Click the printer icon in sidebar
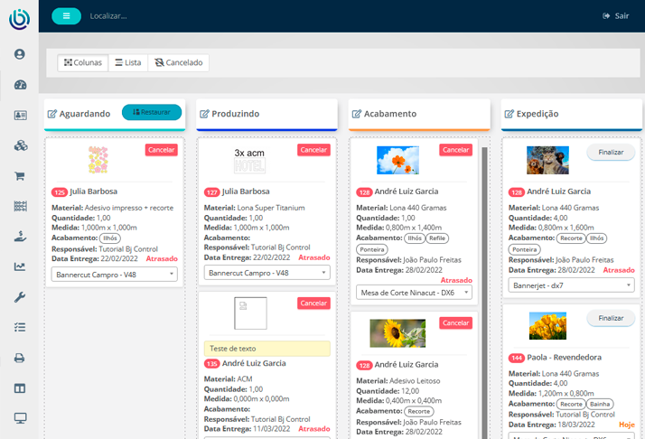The image size is (645, 439). 19,358
